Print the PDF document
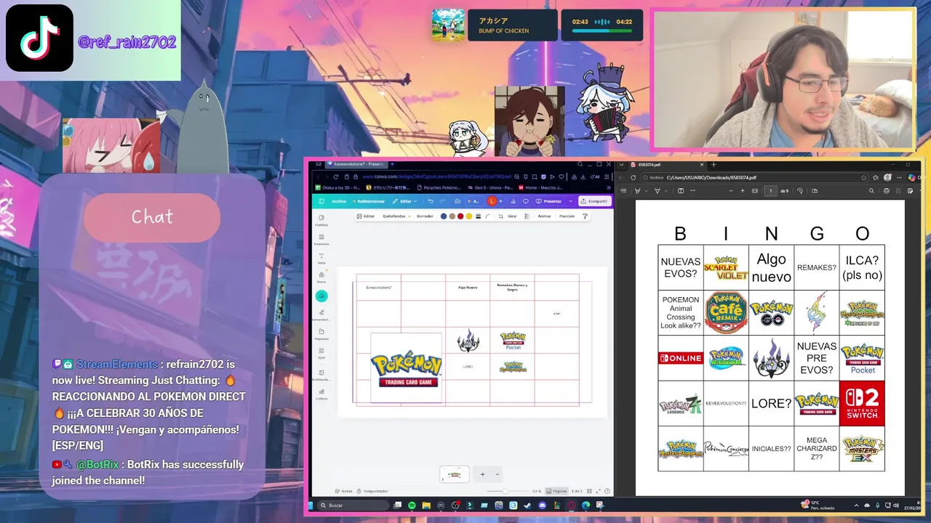 [887, 191]
